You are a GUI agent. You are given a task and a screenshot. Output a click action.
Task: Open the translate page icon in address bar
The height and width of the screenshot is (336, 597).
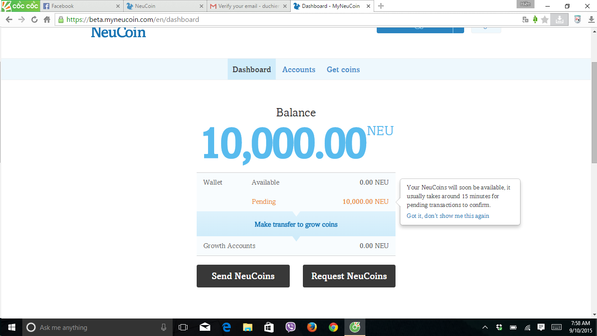(x=525, y=20)
